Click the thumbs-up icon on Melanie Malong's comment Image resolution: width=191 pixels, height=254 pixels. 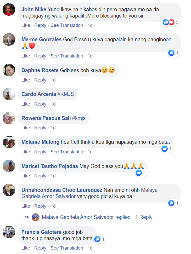[164, 148]
